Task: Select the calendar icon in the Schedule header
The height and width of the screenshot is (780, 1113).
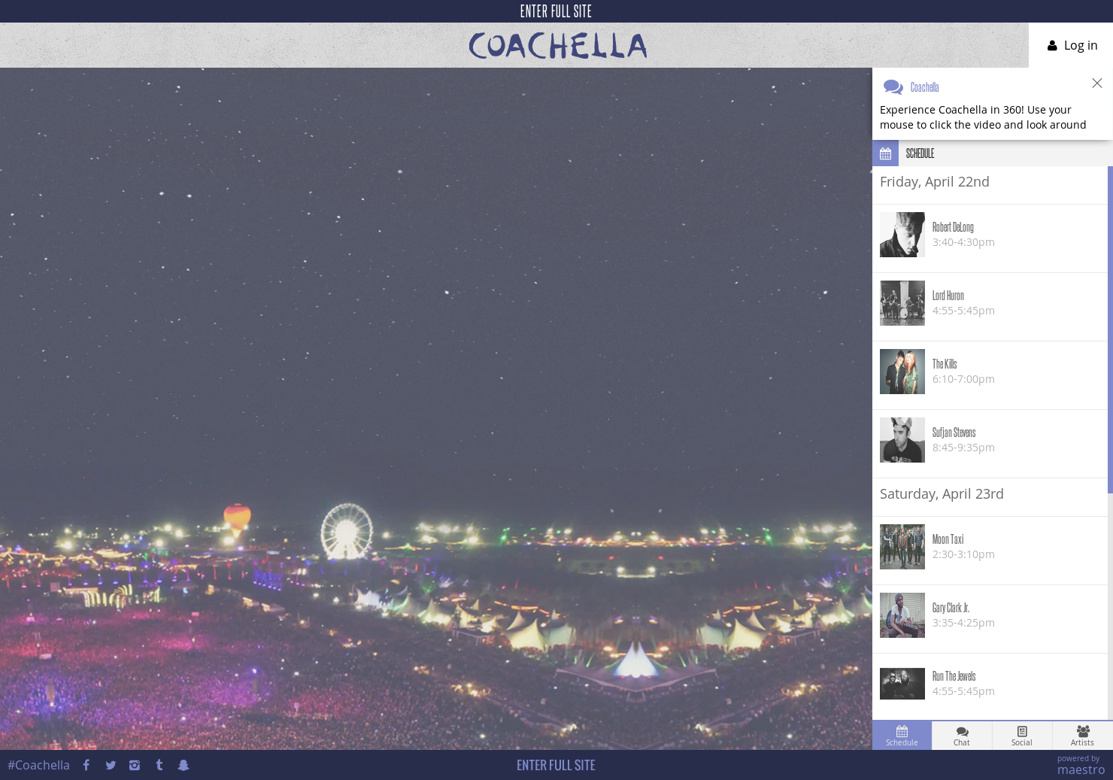Action: (885, 153)
